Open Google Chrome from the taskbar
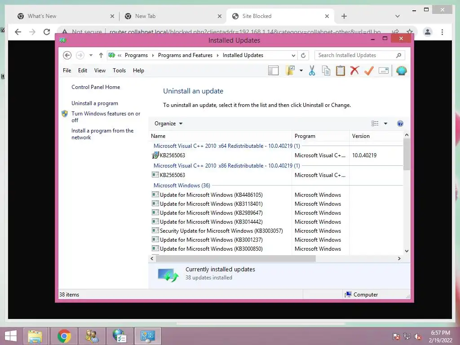This screenshot has width=460, height=345. 64,336
